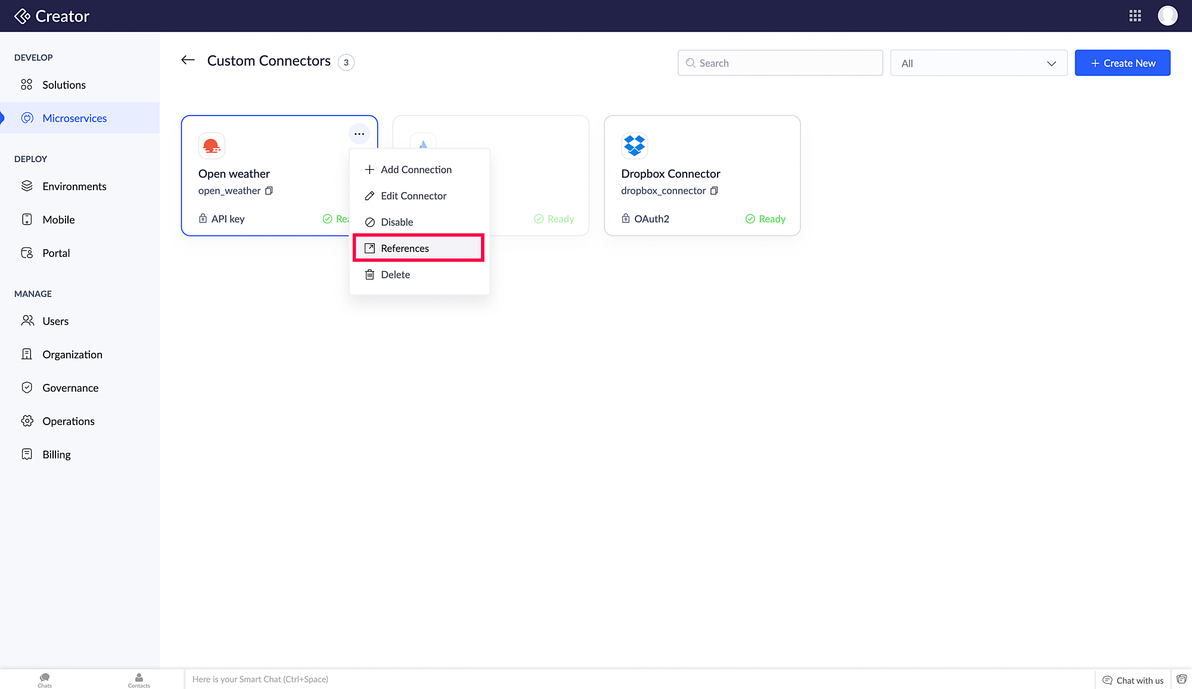1192x689 pixels.
Task: Click the Open weather connector logo
Action: point(212,145)
